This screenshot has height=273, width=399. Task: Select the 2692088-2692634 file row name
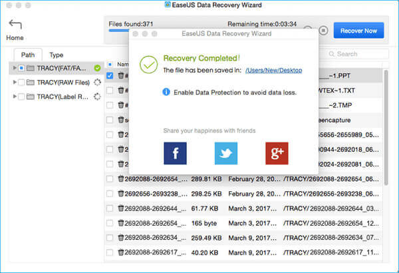tap(156, 238)
